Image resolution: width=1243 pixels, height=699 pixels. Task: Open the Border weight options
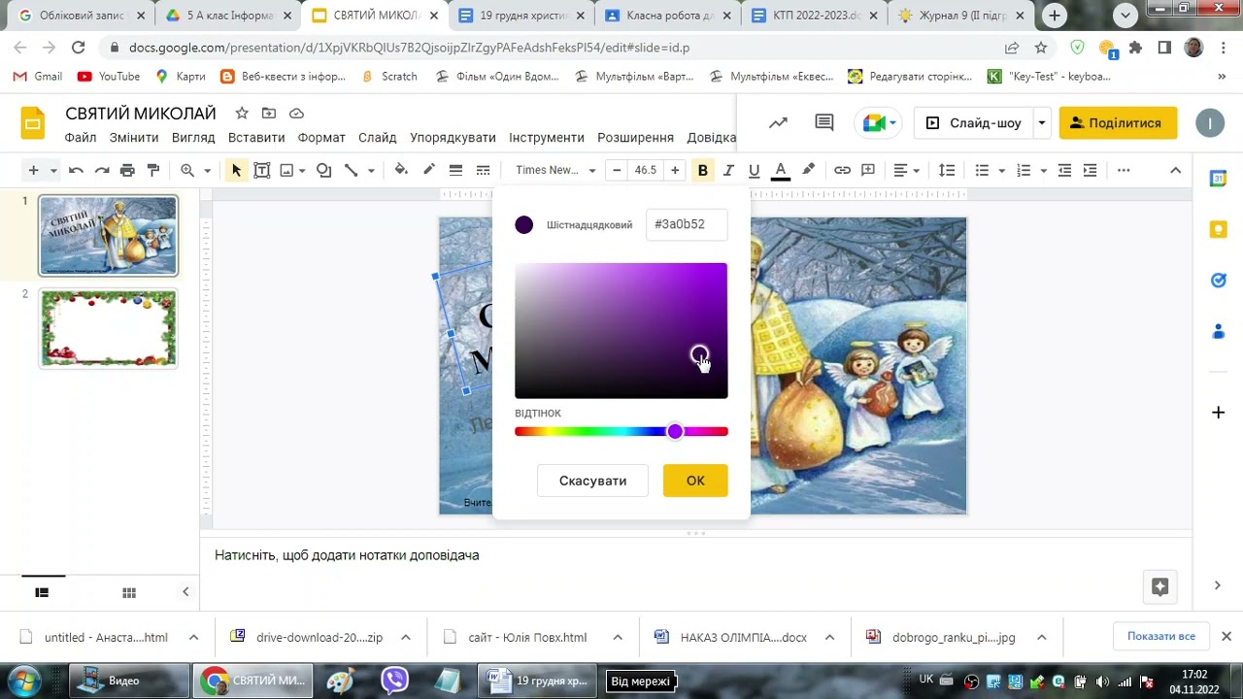(455, 170)
